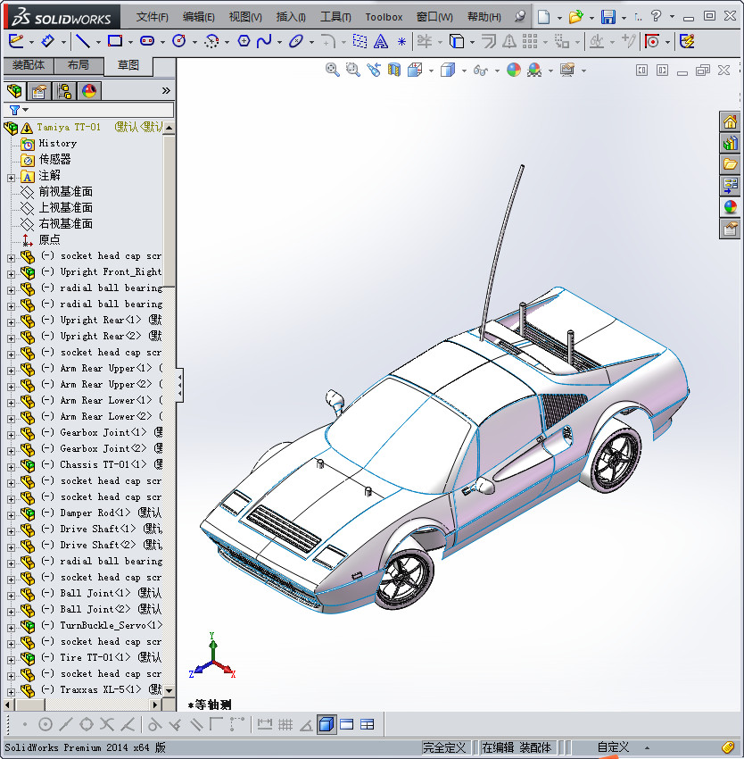Expand the Chassis TT-01<1> component
The image size is (744, 759).
click(x=11, y=467)
